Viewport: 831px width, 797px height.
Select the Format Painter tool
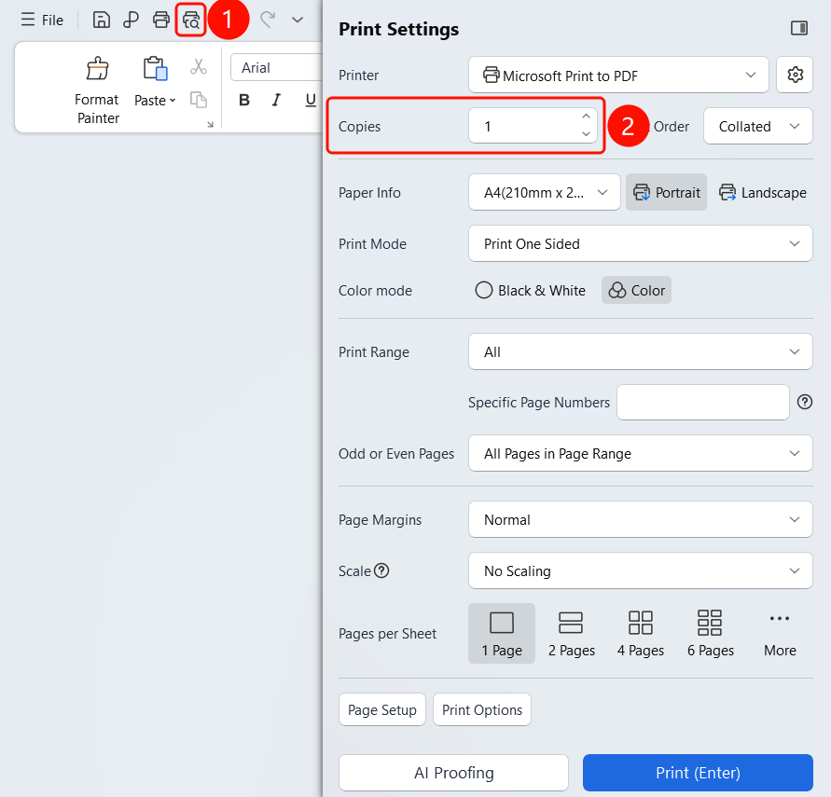click(x=98, y=90)
